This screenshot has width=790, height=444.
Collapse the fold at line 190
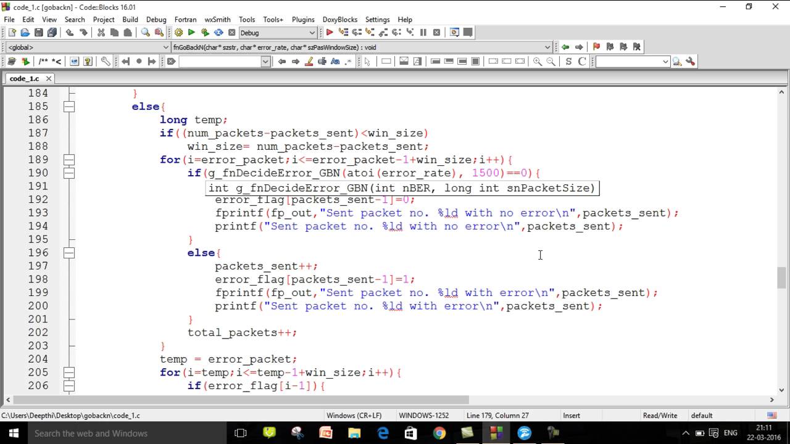[69, 173]
